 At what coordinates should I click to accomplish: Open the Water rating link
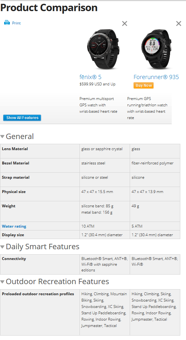pyautogui.click(x=14, y=226)
